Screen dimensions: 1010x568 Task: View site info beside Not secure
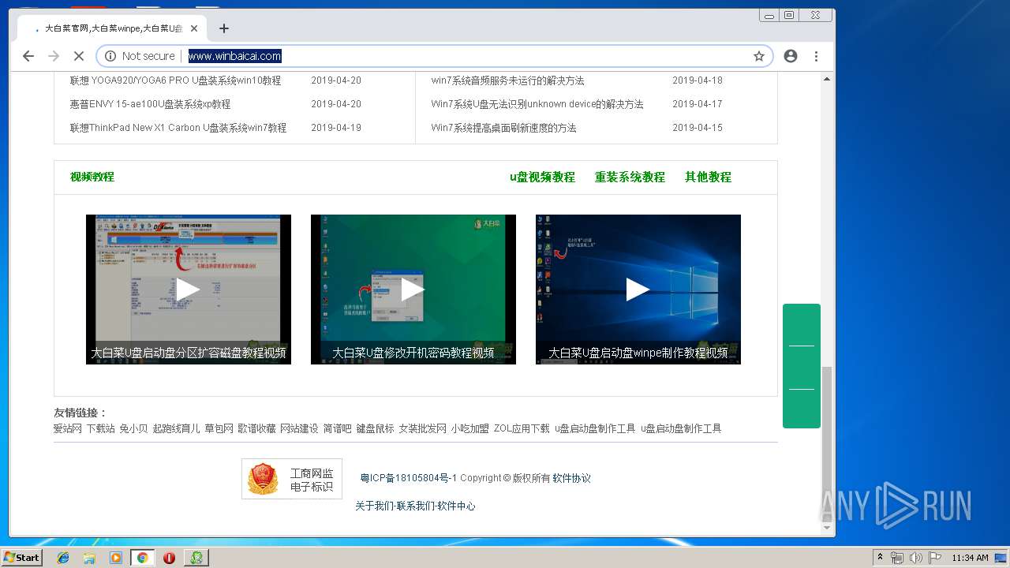[110, 56]
